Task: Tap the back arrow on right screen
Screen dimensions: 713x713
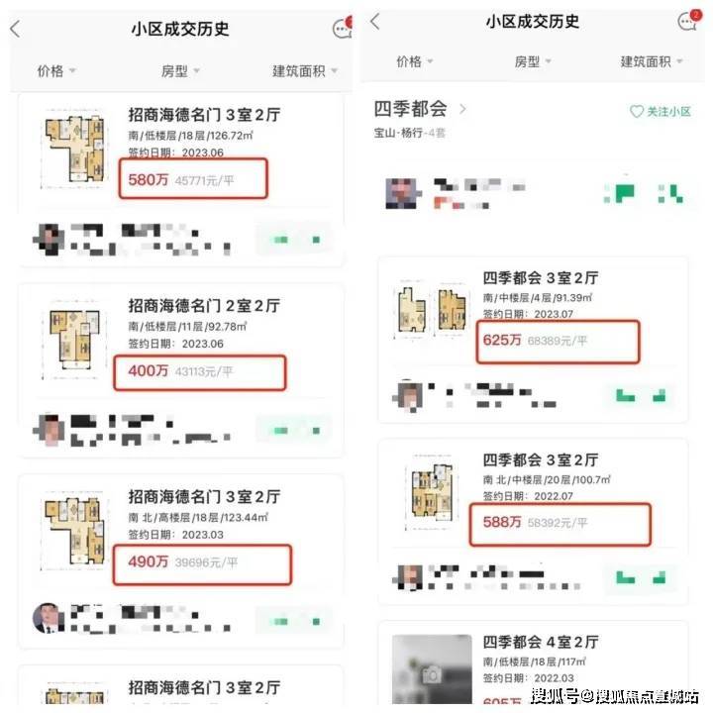Action: tap(374, 21)
